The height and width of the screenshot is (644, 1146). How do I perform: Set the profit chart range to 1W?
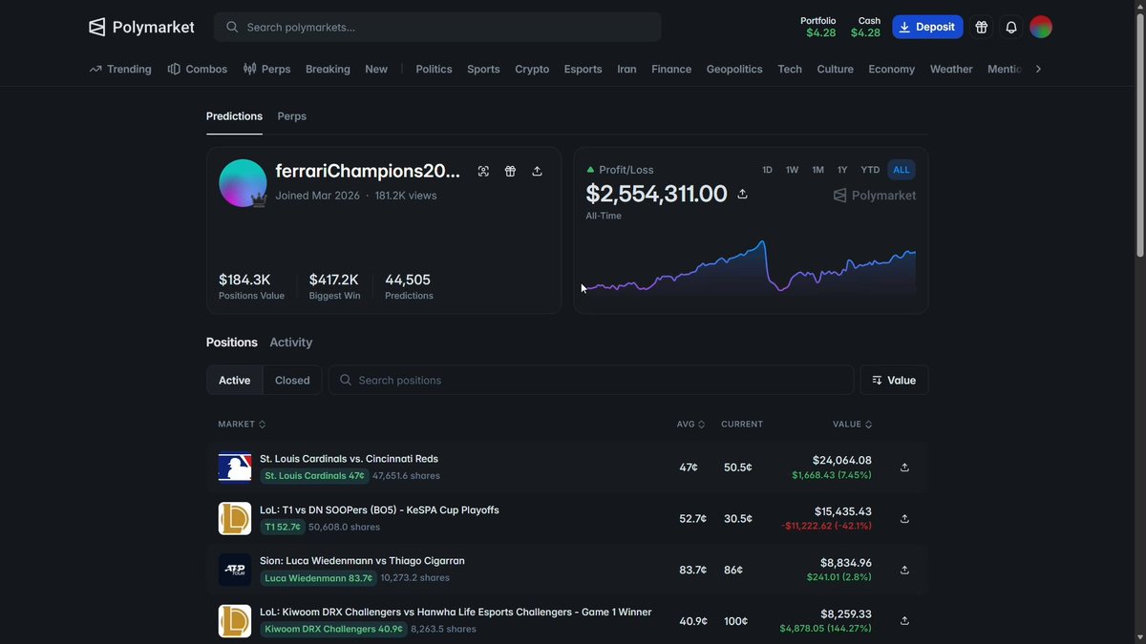point(792,170)
